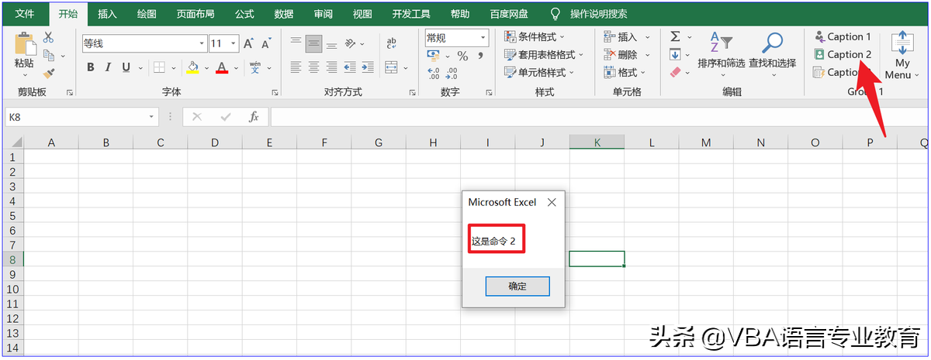Screen dimensions: 931x360
Task: Click the Caption 1 button
Action: click(843, 36)
